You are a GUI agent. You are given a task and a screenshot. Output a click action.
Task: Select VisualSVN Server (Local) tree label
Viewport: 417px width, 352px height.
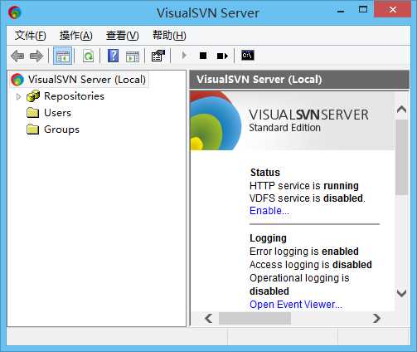point(87,80)
